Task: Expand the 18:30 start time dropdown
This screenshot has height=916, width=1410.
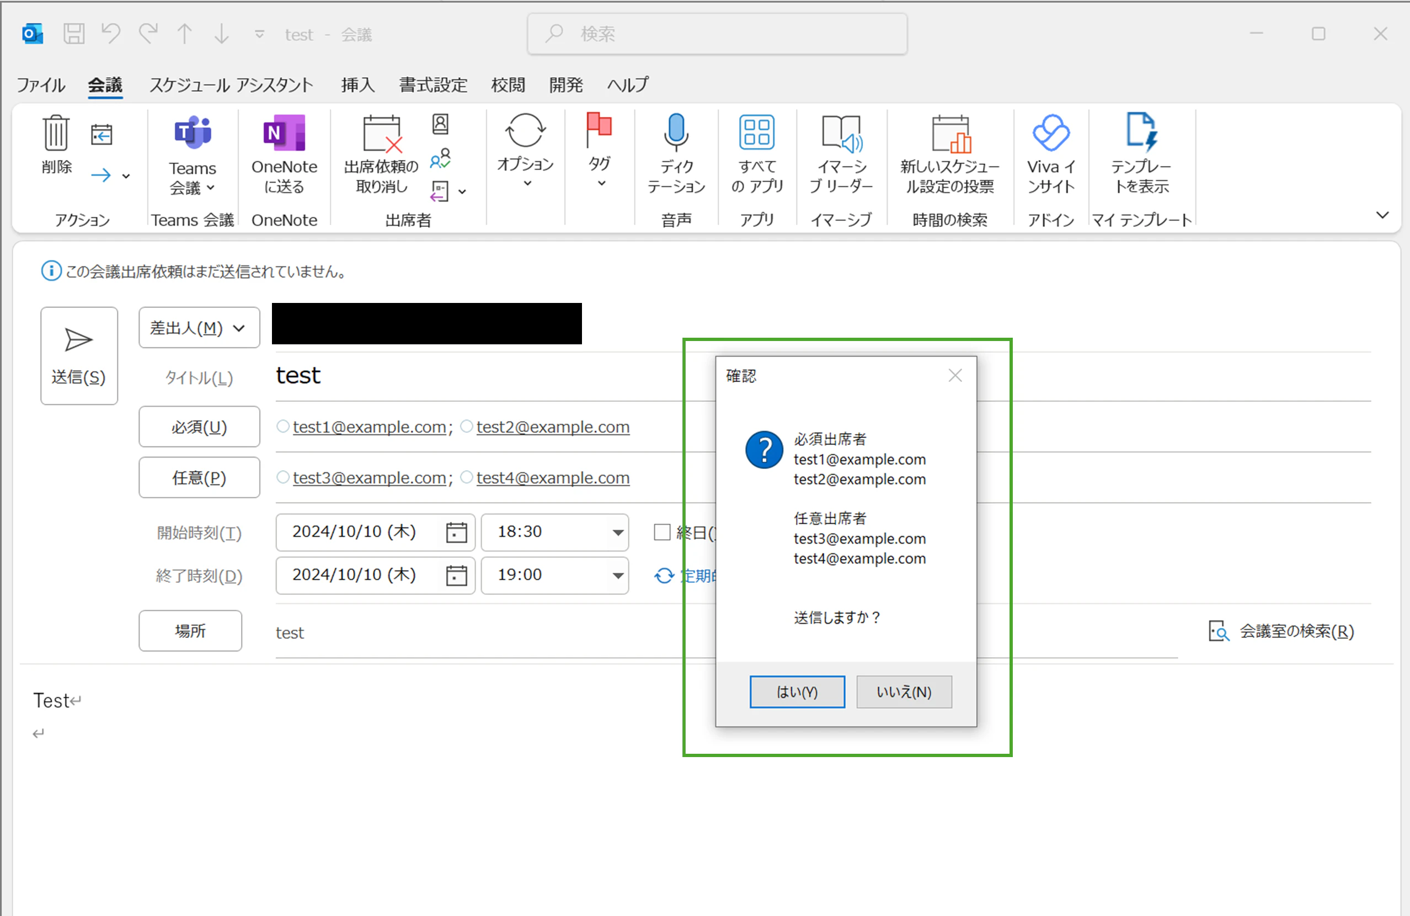Action: pyautogui.click(x=618, y=532)
